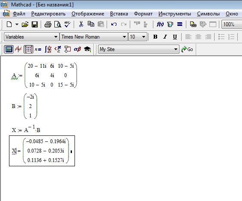
Task: Open the 100% zoom box
Action: 232,24
